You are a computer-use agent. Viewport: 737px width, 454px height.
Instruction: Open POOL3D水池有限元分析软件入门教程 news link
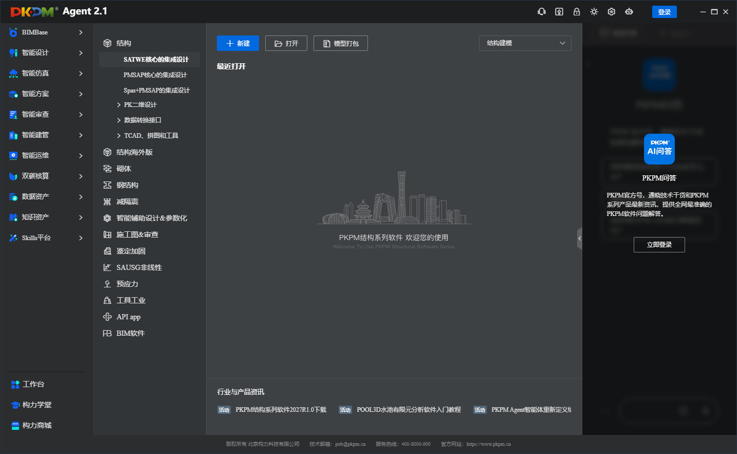409,410
